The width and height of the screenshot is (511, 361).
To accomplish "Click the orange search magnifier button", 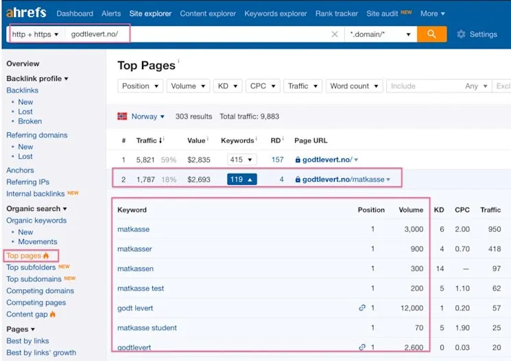I will [431, 34].
